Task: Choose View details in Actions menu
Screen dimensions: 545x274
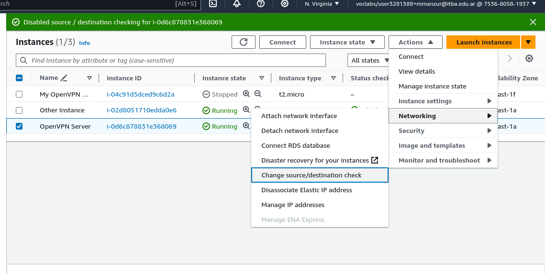Action: 443,72
